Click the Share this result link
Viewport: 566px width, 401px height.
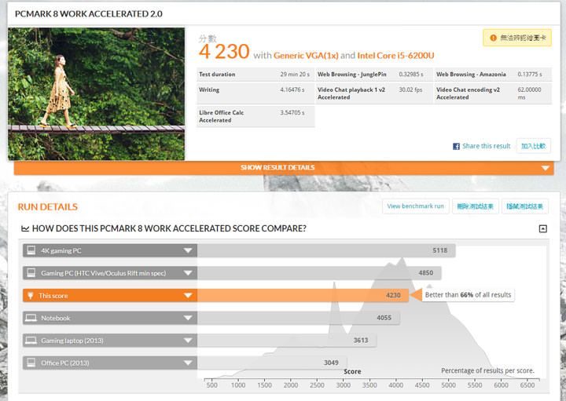point(486,146)
